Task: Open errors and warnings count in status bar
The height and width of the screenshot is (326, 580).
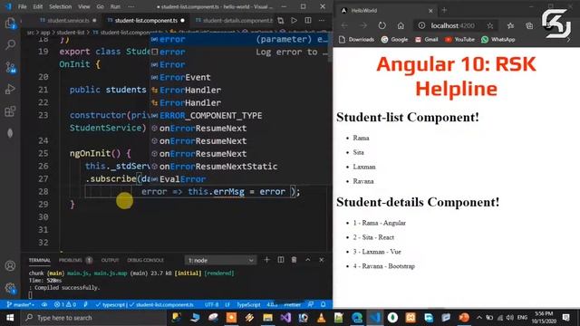Action: point(65,304)
